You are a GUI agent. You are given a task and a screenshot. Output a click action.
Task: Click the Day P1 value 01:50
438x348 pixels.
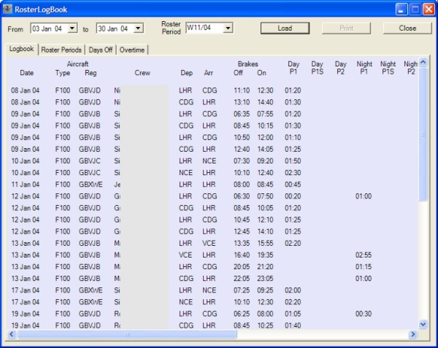click(x=293, y=161)
